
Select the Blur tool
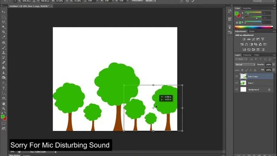[3, 72]
